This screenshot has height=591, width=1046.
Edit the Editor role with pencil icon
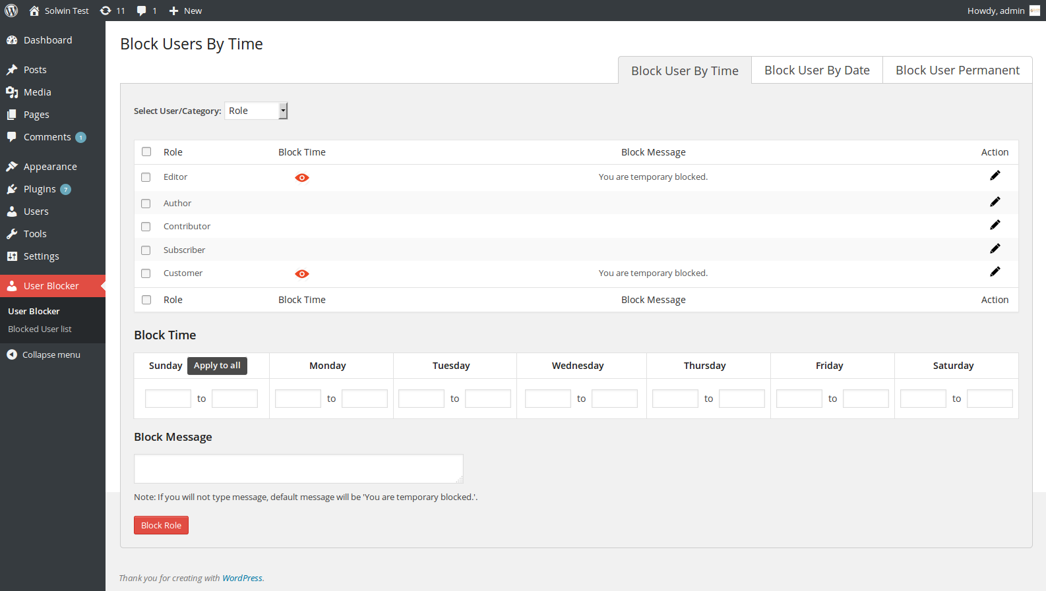point(995,175)
